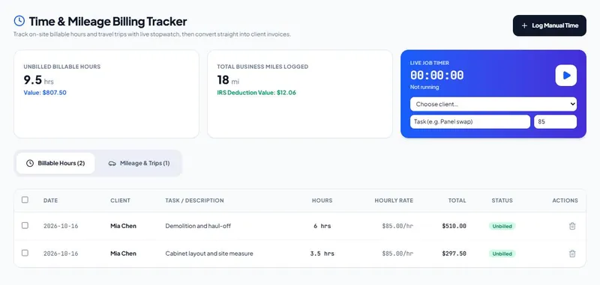Switch to the Mileage & Trips (1) tab

click(x=139, y=163)
